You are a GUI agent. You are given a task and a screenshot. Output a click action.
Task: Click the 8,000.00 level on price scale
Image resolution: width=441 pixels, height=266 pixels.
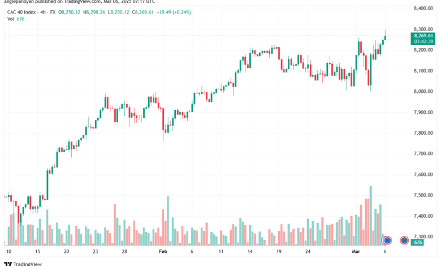click(x=423, y=92)
